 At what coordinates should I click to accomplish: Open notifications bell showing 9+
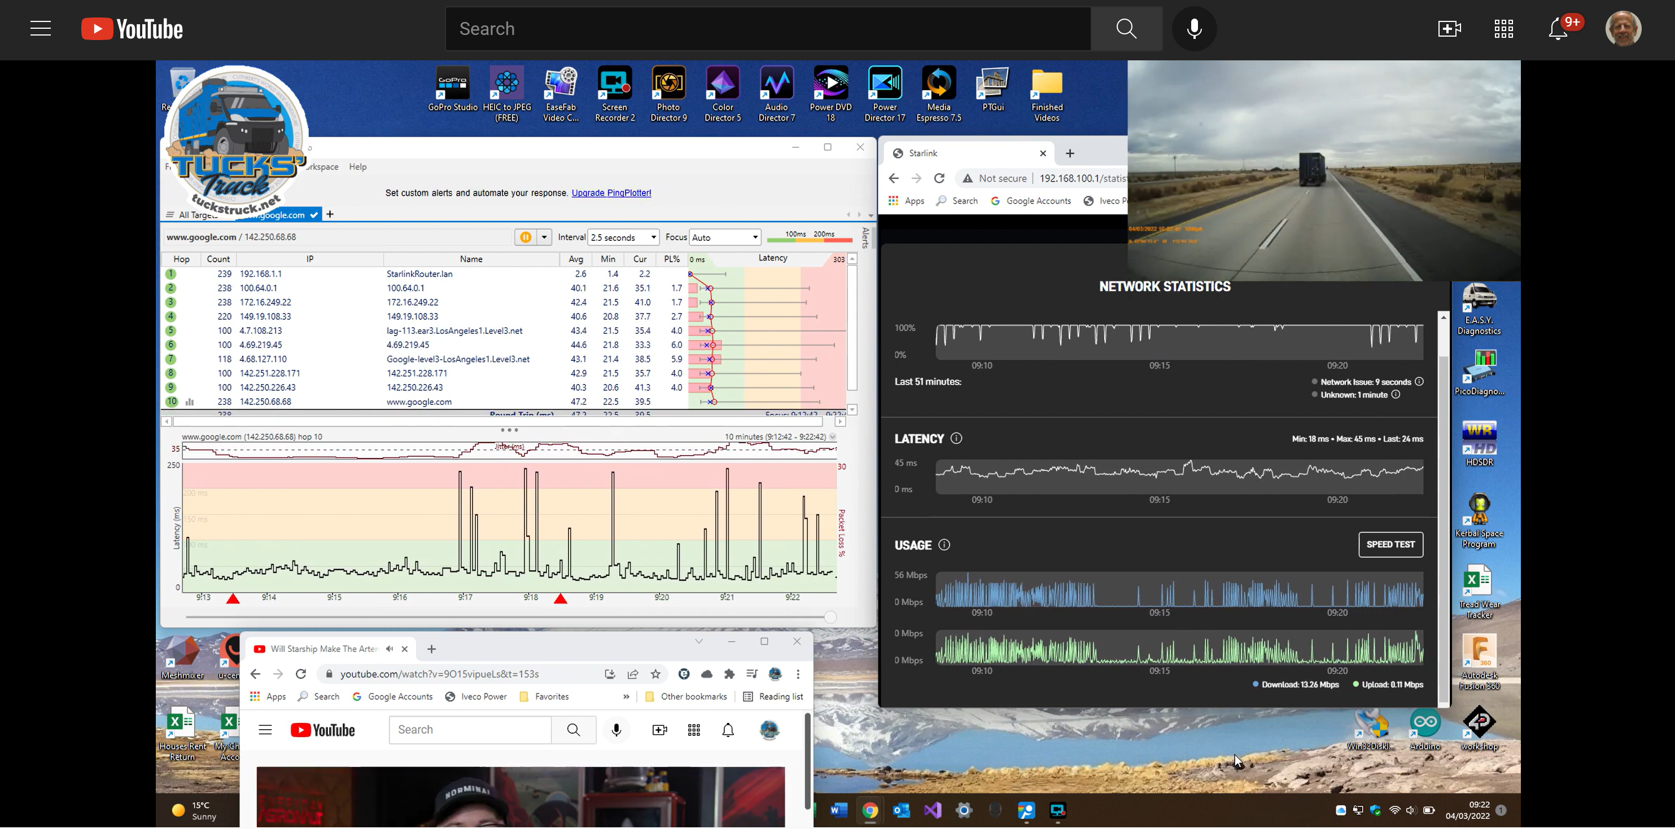pyautogui.click(x=1559, y=29)
